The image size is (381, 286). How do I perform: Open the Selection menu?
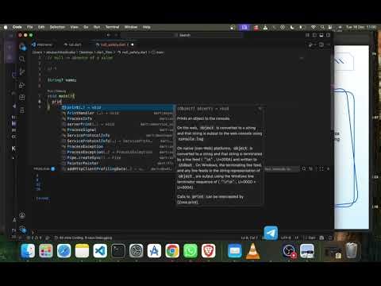coord(57,27)
